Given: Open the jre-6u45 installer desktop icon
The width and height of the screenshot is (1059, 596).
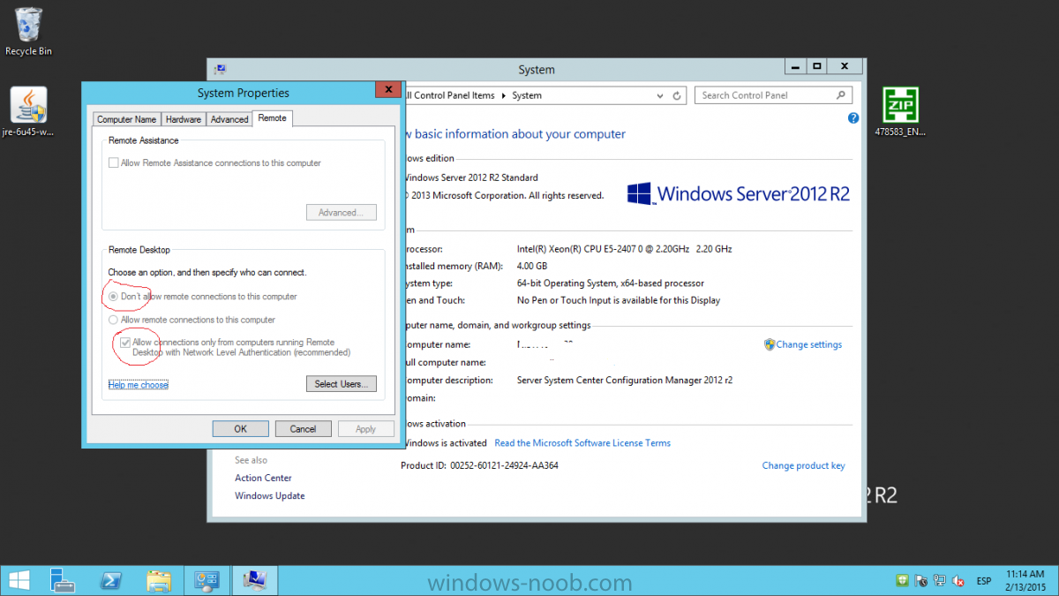Looking at the screenshot, I should (28, 106).
